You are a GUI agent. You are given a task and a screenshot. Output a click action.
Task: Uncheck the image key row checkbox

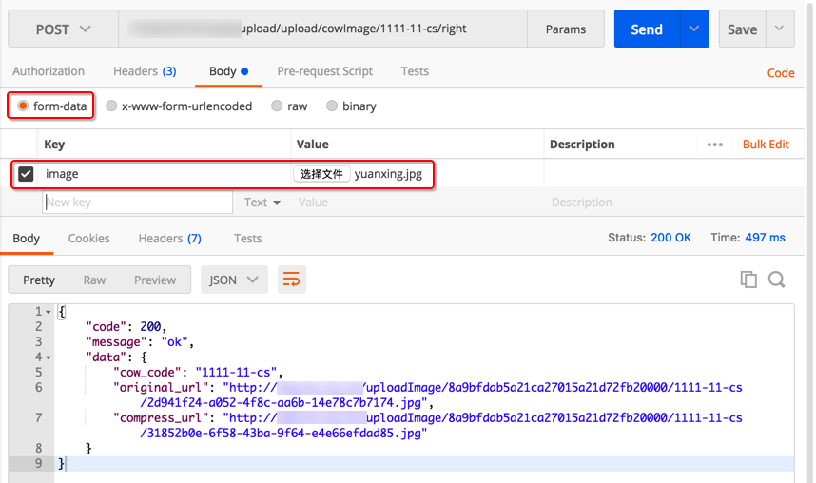[26, 174]
